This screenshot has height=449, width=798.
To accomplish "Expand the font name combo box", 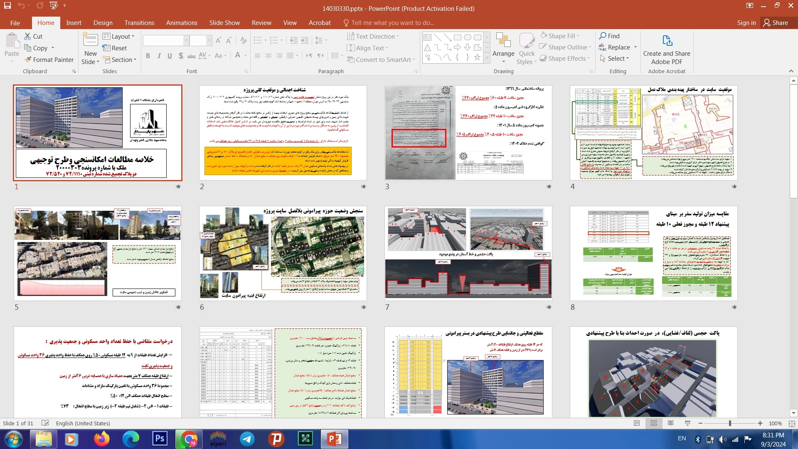I will click(x=186, y=40).
